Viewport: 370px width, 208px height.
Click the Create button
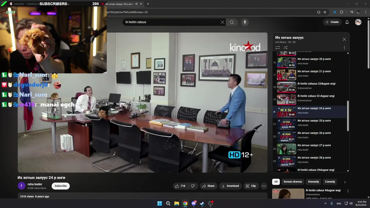pyautogui.click(x=332, y=22)
